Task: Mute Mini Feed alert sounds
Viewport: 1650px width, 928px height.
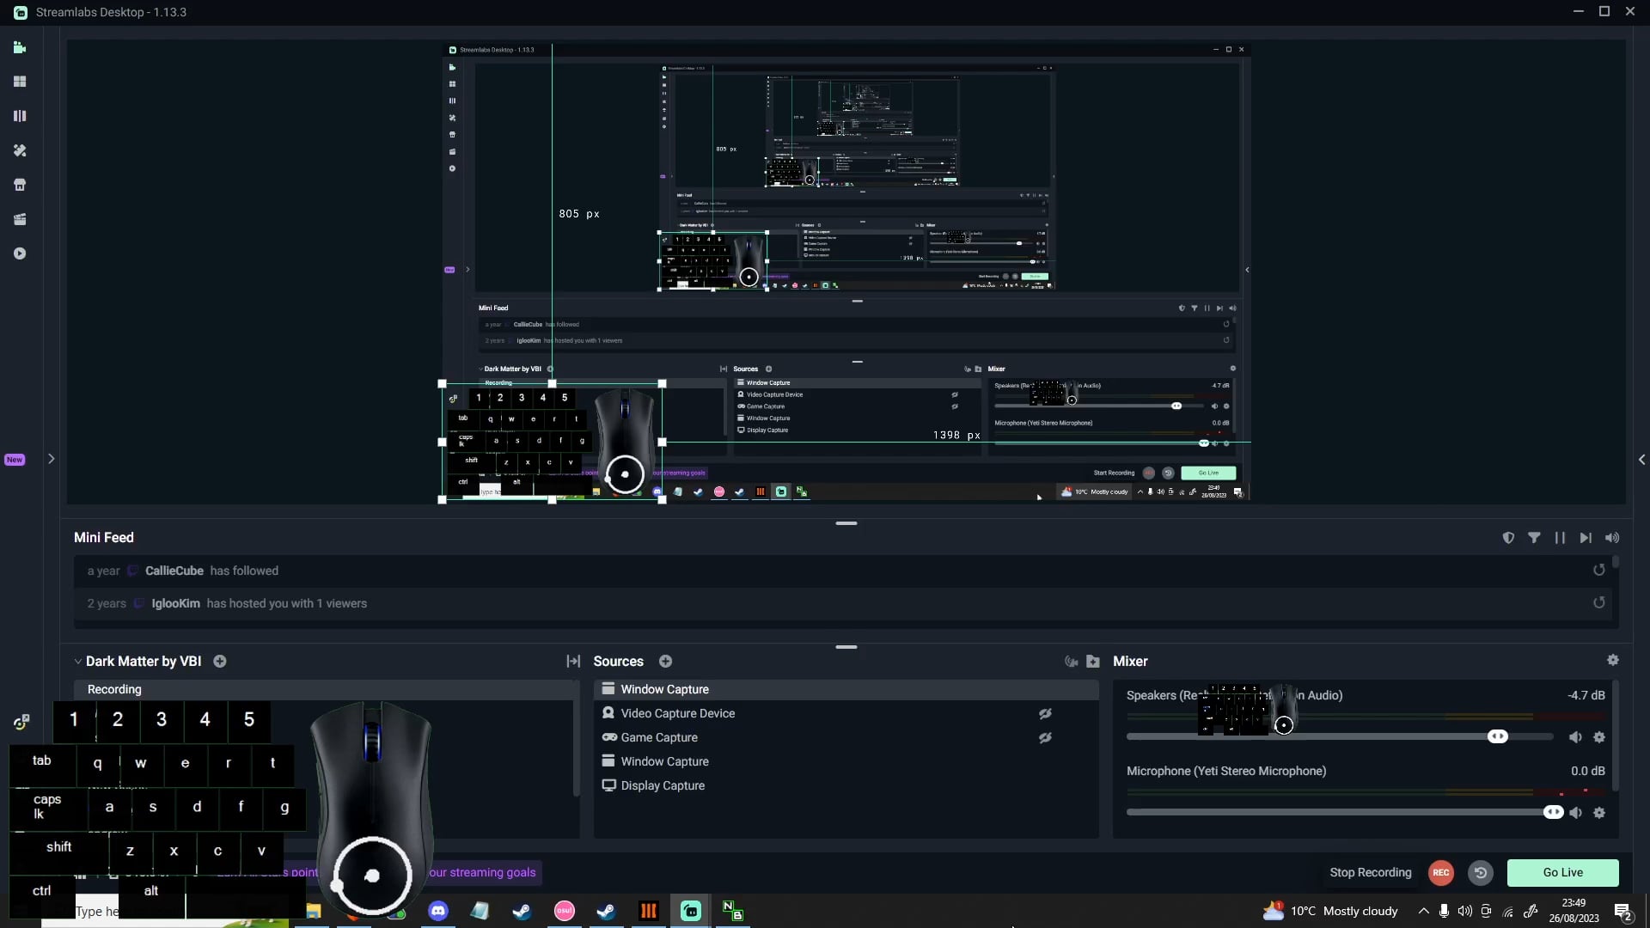Action: (1612, 538)
